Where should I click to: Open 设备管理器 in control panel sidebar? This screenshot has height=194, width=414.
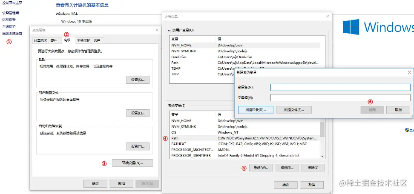point(11,13)
